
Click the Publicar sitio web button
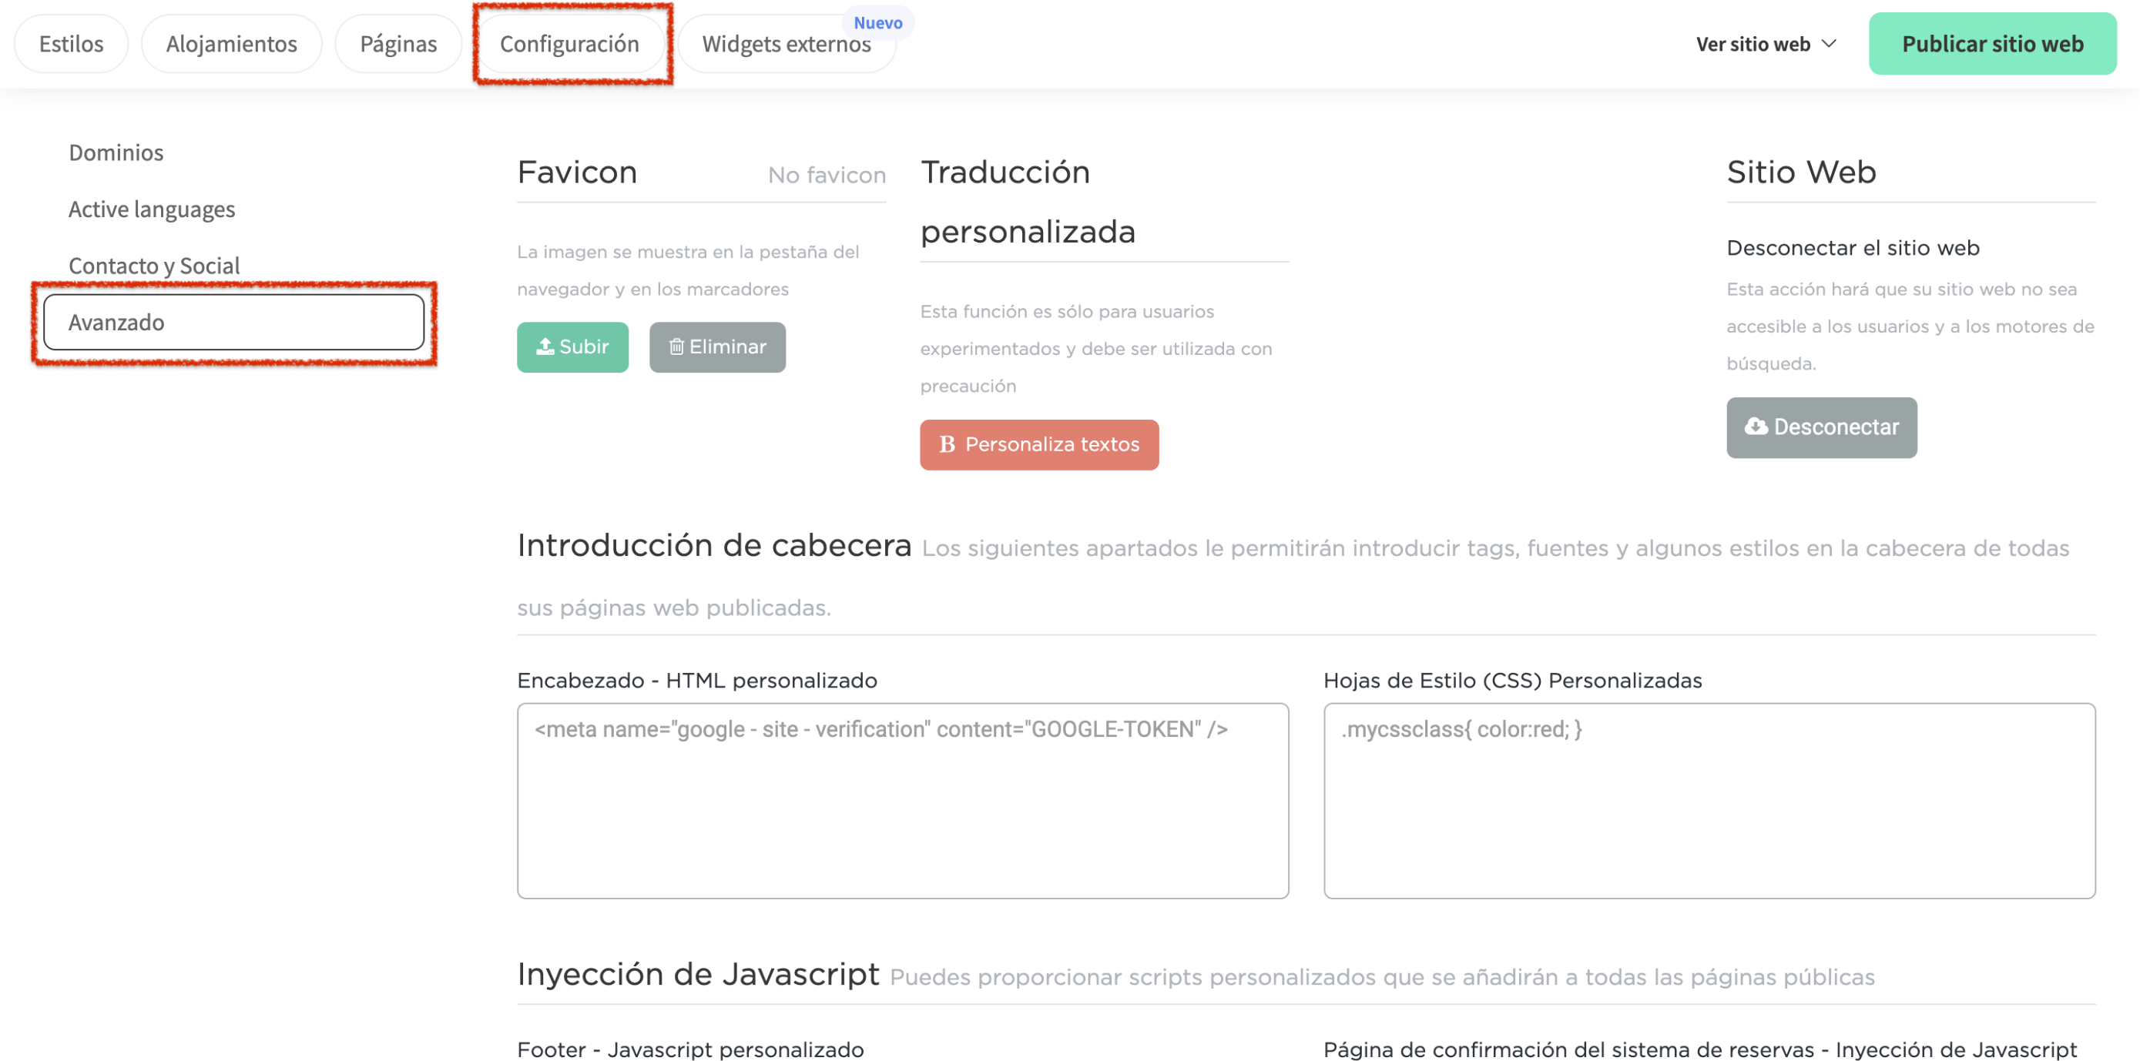pos(1992,43)
